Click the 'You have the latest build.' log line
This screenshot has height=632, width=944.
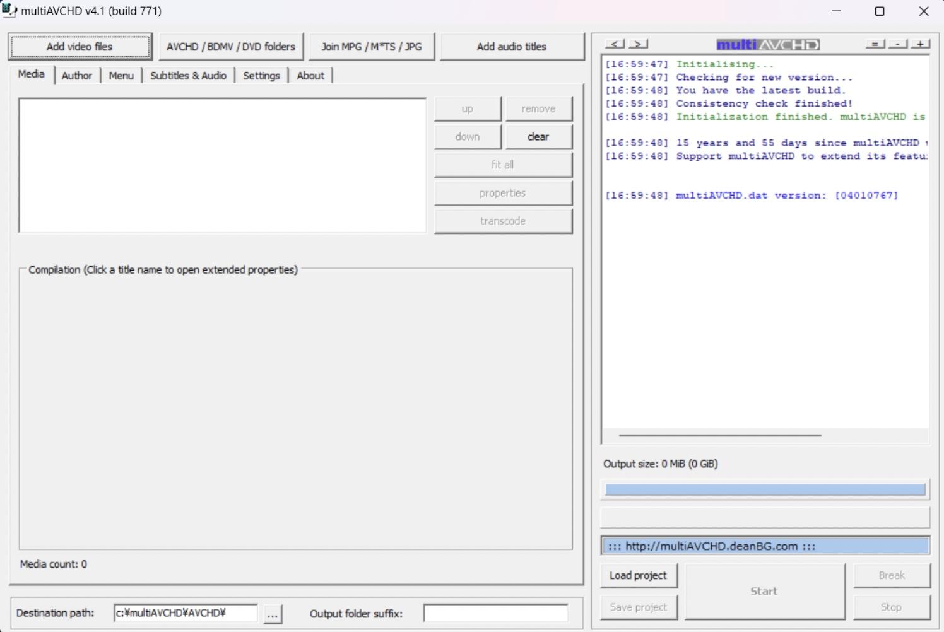725,90
